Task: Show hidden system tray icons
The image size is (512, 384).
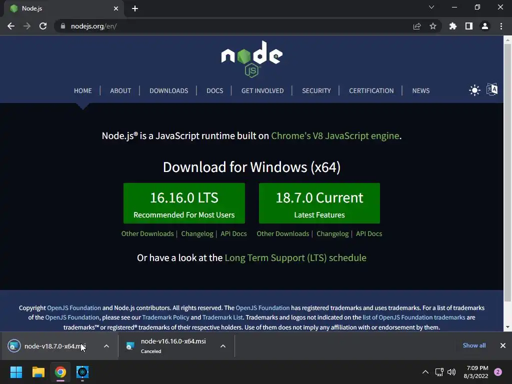Action: pos(425,372)
